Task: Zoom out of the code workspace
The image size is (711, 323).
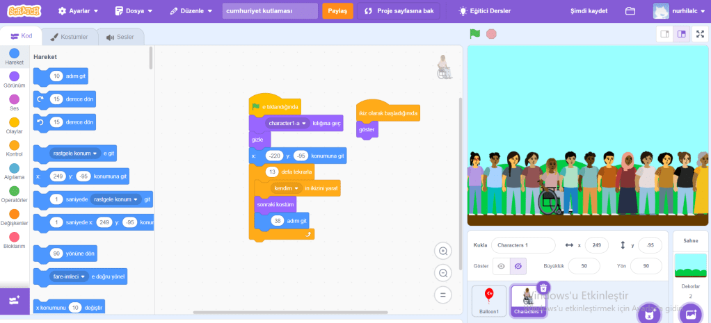Action: tap(442, 273)
